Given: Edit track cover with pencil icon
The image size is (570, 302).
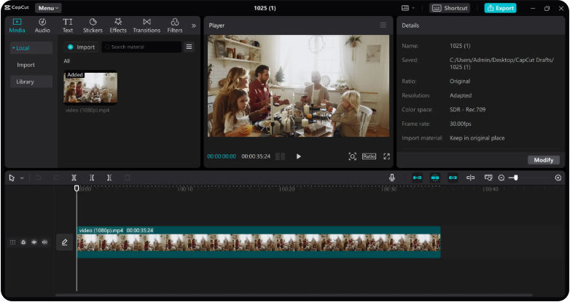Looking at the screenshot, I should (64, 242).
